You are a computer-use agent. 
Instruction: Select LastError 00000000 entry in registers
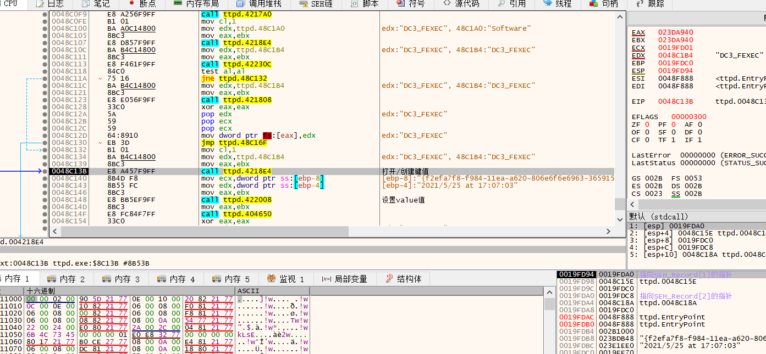coord(698,155)
